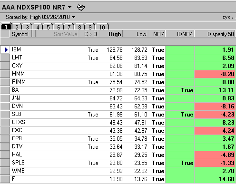Select the row marker for LMT
Image resolution: width=236 pixels, height=184 pixels.
5,58
